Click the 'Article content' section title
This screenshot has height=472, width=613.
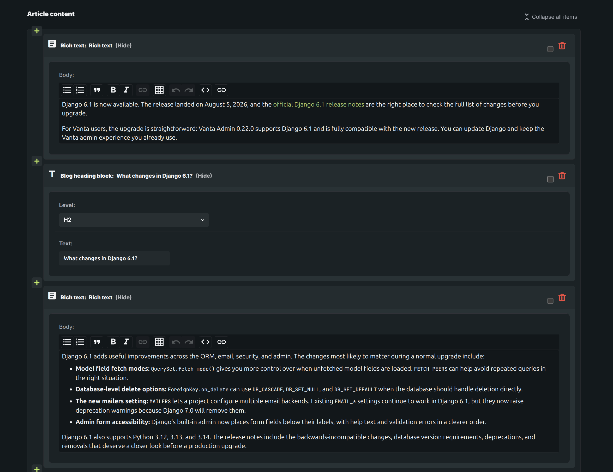[51, 14]
